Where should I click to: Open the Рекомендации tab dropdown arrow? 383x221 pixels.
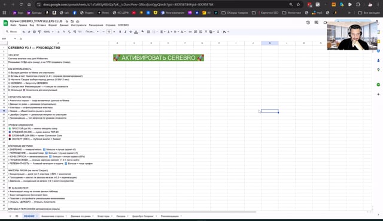(181, 216)
